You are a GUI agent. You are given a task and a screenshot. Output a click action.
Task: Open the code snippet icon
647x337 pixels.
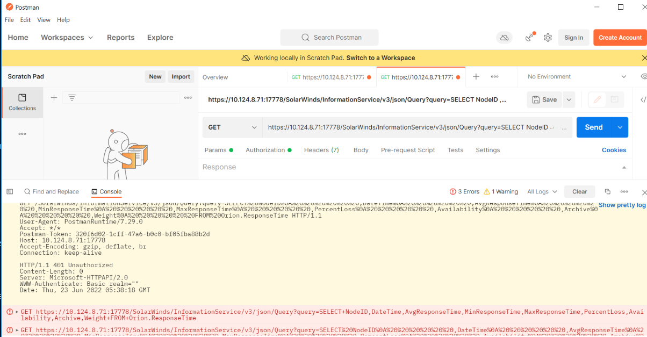pyautogui.click(x=643, y=99)
